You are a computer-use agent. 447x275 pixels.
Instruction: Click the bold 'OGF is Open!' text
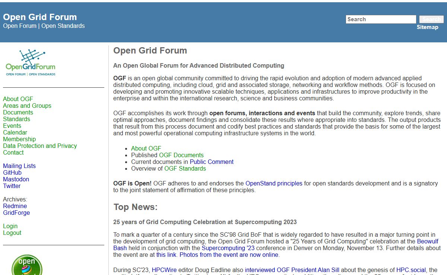coord(132,183)
